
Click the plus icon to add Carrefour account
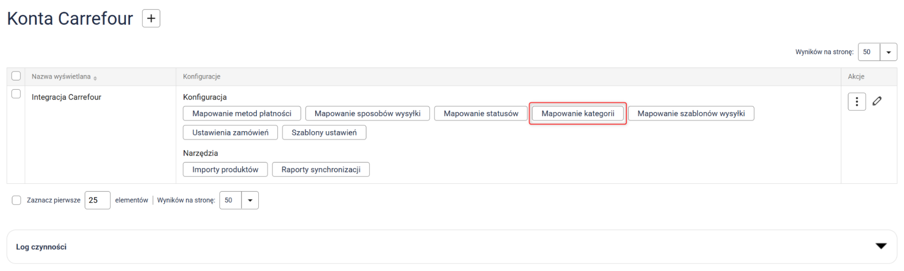coord(151,19)
